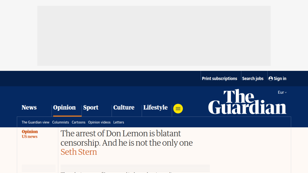The width and height of the screenshot is (308, 173).
Task: Open the Columnists subsection
Action: (x=60, y=122)
